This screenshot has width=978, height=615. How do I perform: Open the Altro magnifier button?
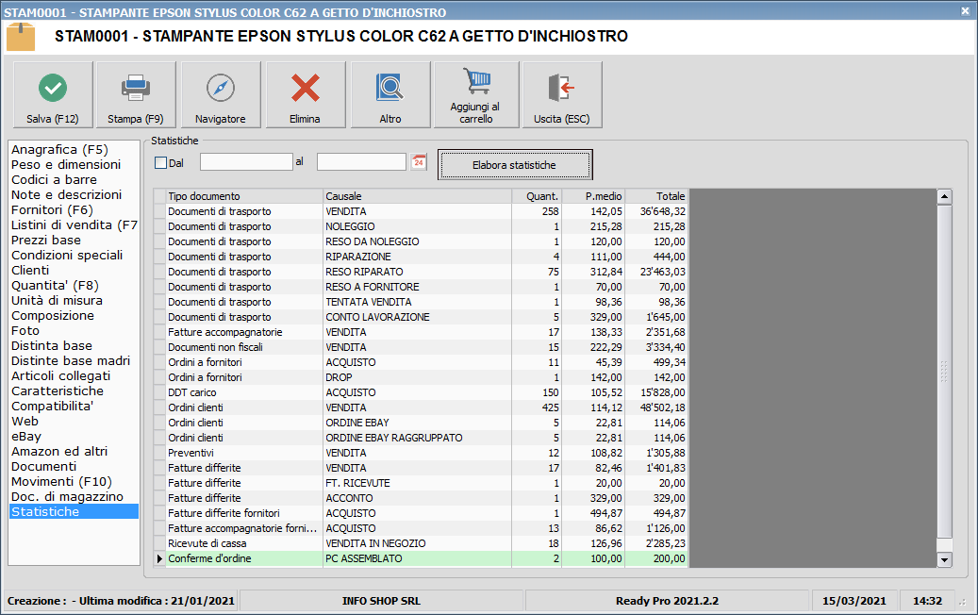[390, 95]
